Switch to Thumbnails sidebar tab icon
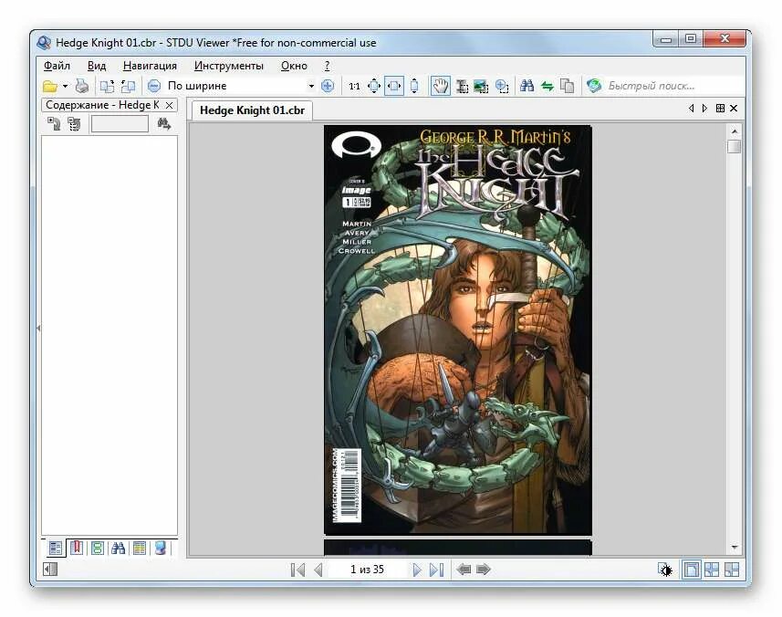Screen dimensions: 782x617 tap(98, 549)
